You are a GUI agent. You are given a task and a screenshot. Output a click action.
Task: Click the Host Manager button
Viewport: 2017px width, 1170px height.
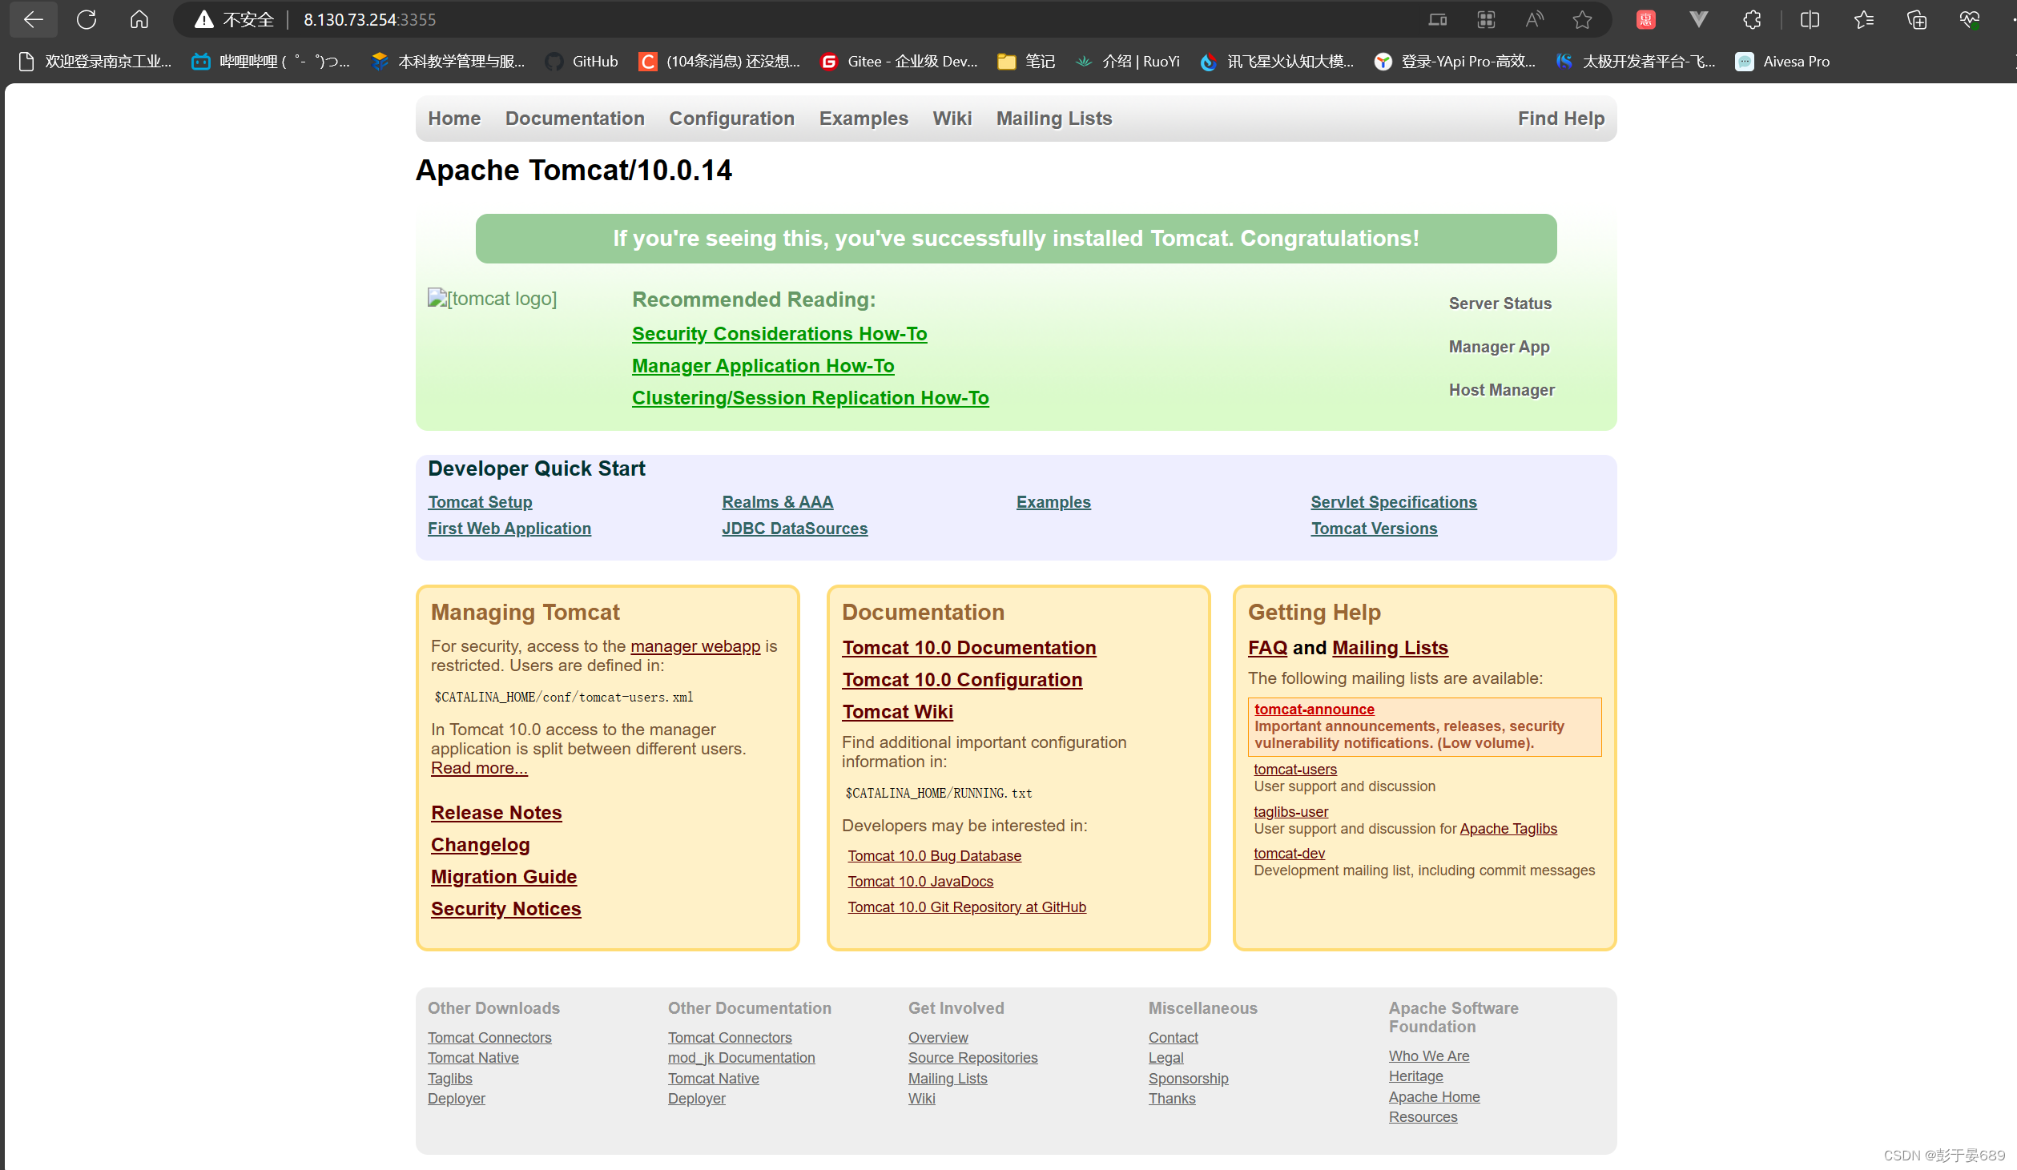coord(1501,390)
